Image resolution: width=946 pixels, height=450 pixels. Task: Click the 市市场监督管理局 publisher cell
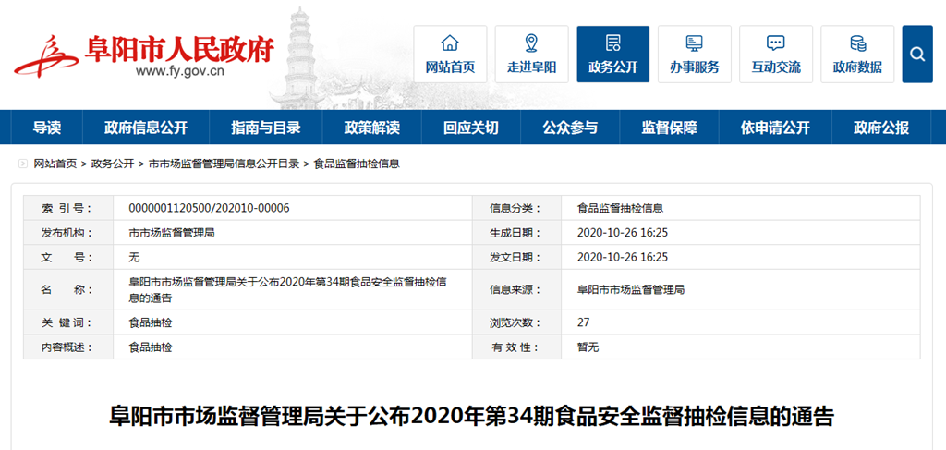pyautogui.click(x=172, y=233)
